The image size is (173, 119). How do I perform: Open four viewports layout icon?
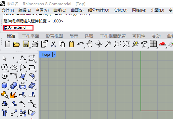click(x=153, y=44)
